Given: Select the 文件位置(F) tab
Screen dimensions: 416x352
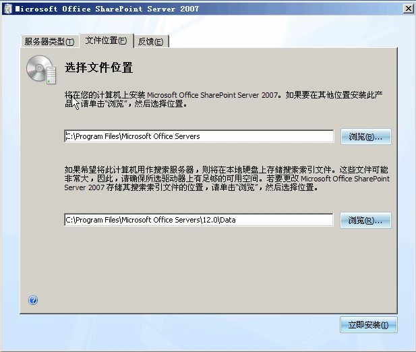Looking at the screenshot, I should [x=107, y=40].
